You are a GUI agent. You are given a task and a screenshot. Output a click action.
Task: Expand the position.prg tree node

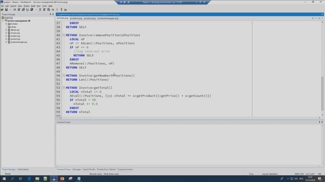[6, 36]
